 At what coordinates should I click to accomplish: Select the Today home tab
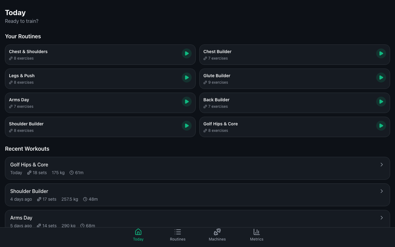tap(138, 235)
